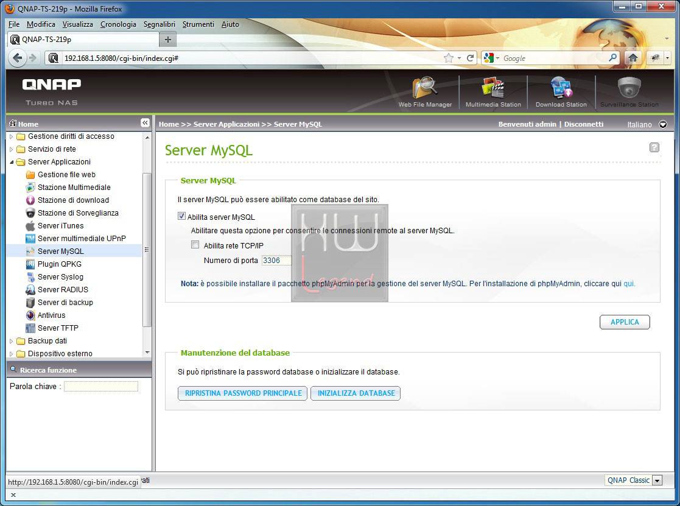Click Server Applicazioni in the breadcrumb
Image resolution: width=680 pixels, height=506 pixels.
point(226,124)
